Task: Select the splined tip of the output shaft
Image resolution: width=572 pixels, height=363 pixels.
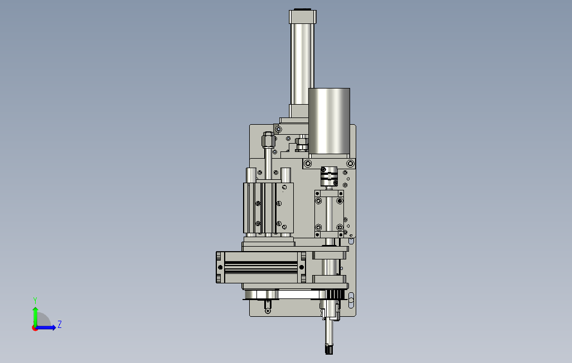Action: [x=329, y=349]
